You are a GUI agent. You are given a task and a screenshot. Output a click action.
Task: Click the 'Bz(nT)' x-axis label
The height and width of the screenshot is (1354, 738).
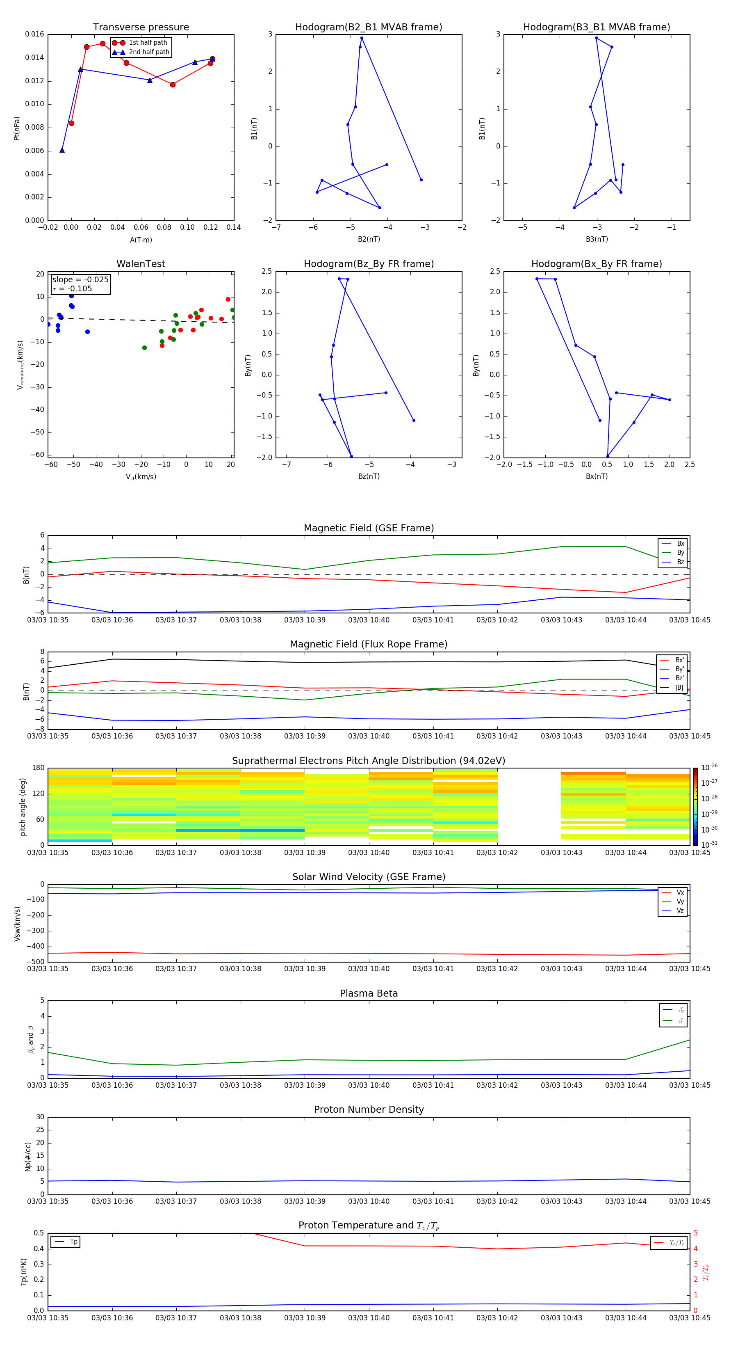[x=369, y=476]
